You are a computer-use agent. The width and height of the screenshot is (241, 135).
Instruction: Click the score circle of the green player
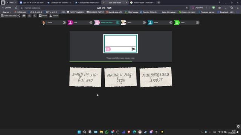pyautogui.click(x=197, y=22)
